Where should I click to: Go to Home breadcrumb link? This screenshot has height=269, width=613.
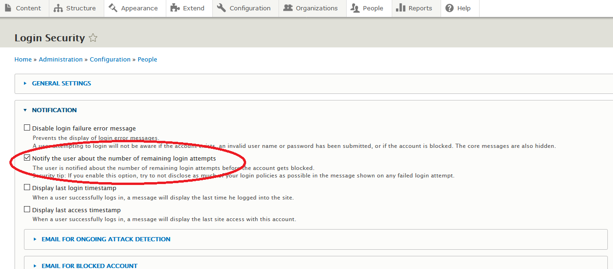tap(23, 60)
